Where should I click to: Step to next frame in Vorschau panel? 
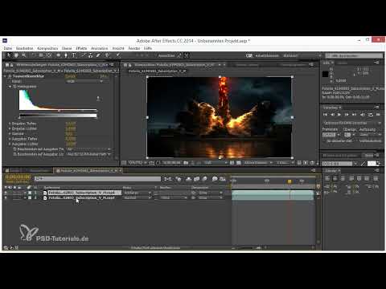pos(347,115)
